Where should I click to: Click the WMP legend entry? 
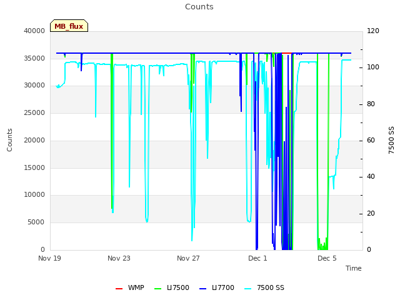point(129,287)
